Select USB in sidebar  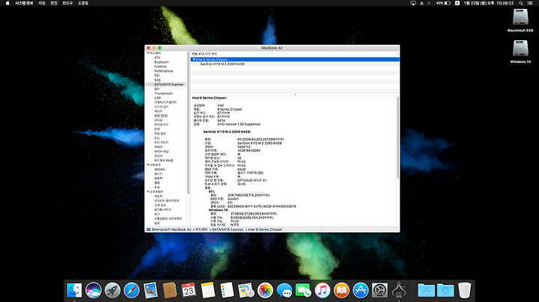[x=157, y=98]
